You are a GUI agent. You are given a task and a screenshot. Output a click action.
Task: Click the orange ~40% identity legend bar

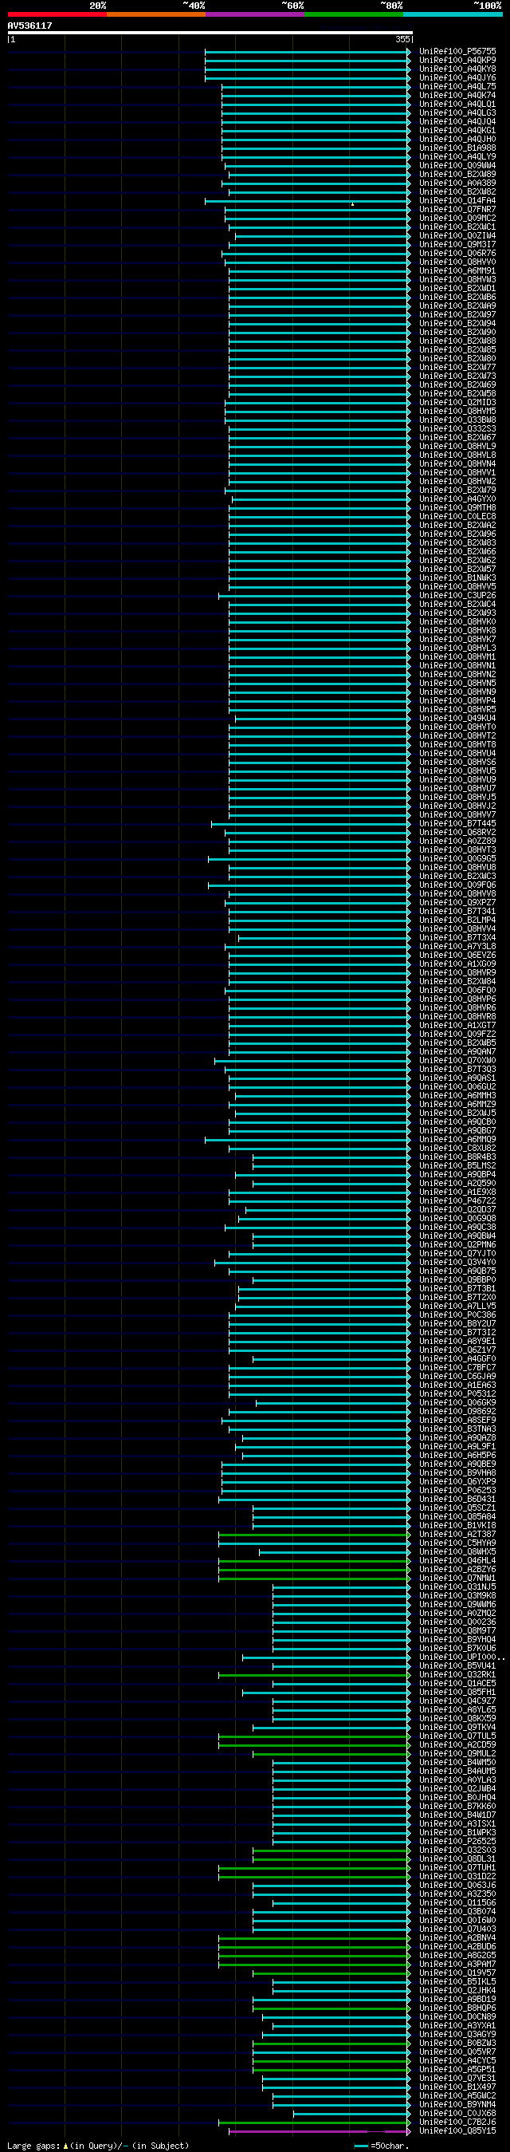point(156,14)
